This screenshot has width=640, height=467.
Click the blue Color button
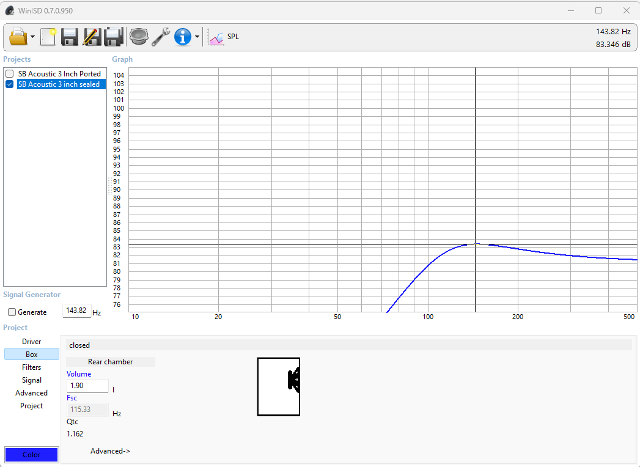[x=31, y=454]
